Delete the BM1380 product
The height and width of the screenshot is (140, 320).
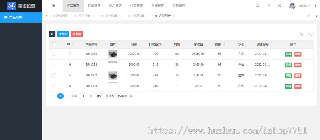pyautogui.click(x=298, y=86)
